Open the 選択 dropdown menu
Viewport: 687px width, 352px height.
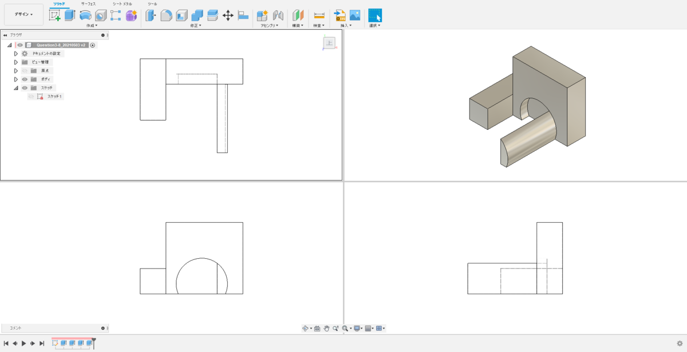point(375,26)
